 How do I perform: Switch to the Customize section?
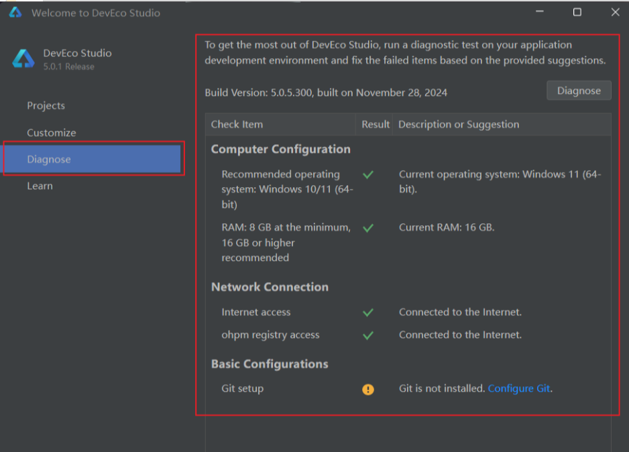click(x=52, y=133)
